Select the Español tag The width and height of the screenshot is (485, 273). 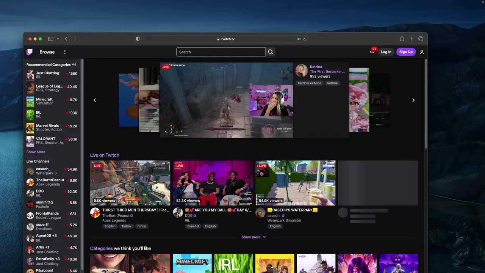pos(193,226)
